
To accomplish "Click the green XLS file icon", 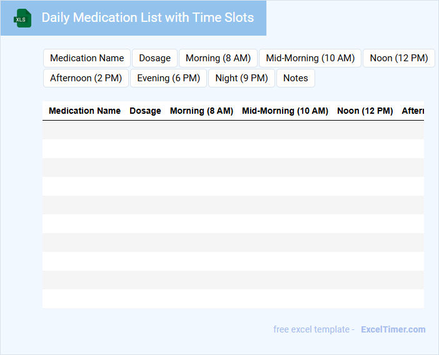I will tap(23, 18).
